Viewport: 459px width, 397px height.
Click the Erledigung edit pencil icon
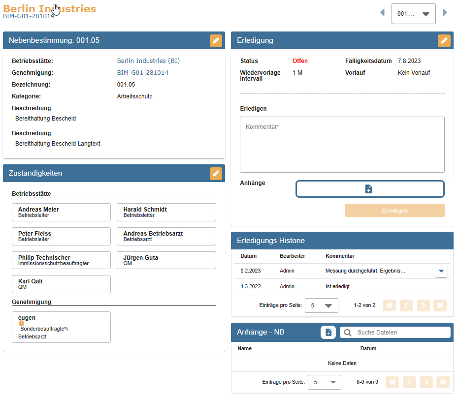coord(444,41)
